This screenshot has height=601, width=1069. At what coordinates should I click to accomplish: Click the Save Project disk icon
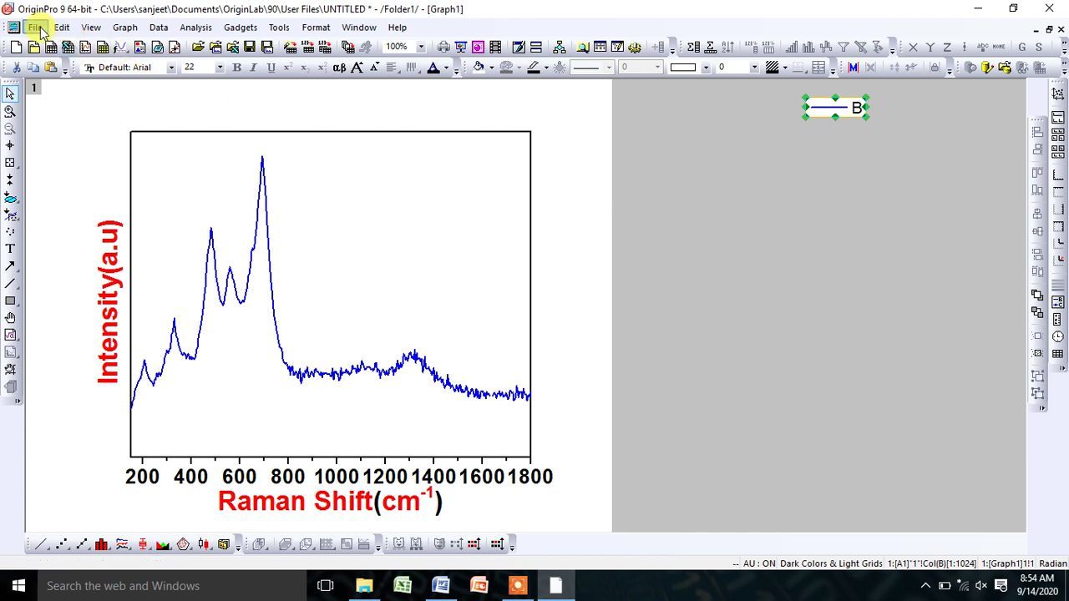click(x=250, y=47)
